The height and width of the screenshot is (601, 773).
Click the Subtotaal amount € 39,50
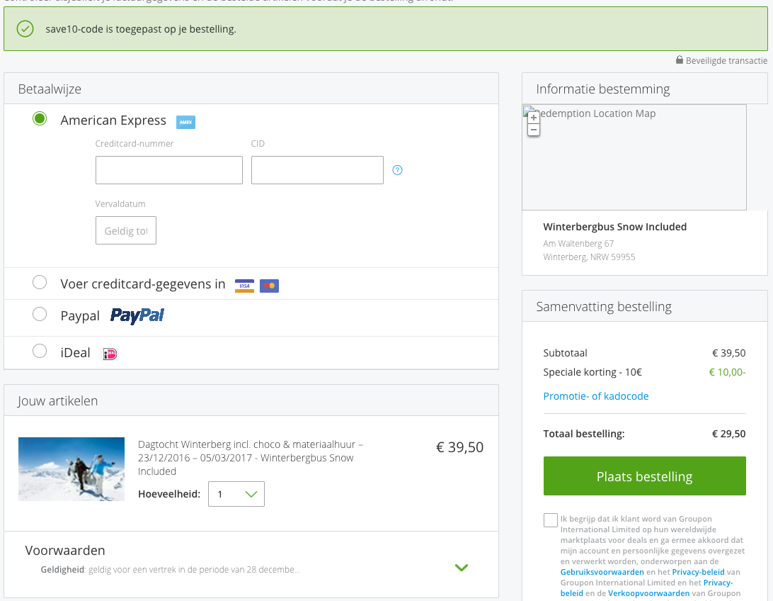[728, 353]
